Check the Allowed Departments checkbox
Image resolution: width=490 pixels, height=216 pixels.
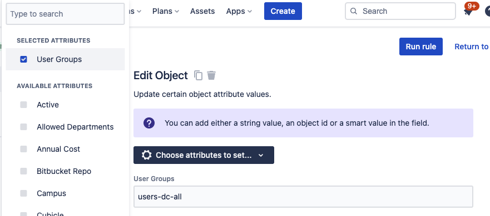click(x=23, y=127)
